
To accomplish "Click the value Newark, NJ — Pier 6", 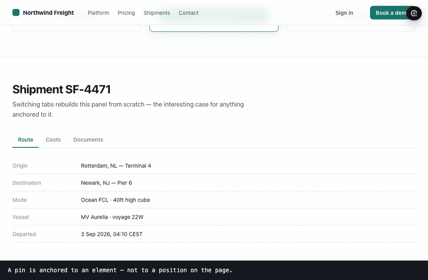I will (106, 183).
